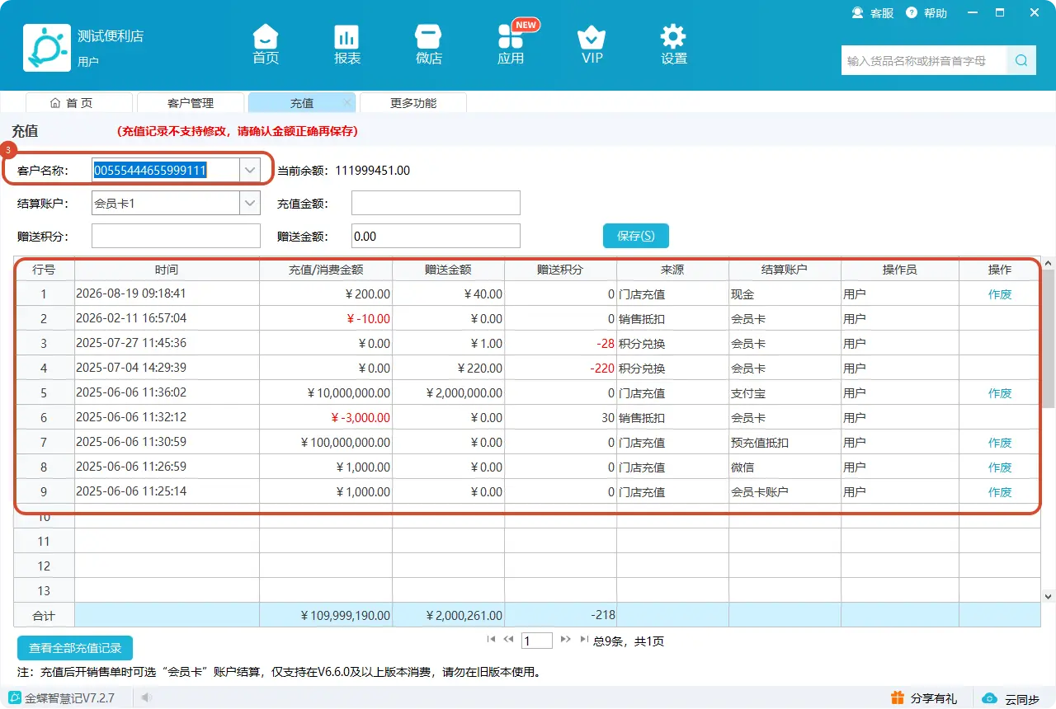The height and width of the screenshot is (709, 1056).
Task: Click the 充值金额 input field
Action: [x=436, y=203]
